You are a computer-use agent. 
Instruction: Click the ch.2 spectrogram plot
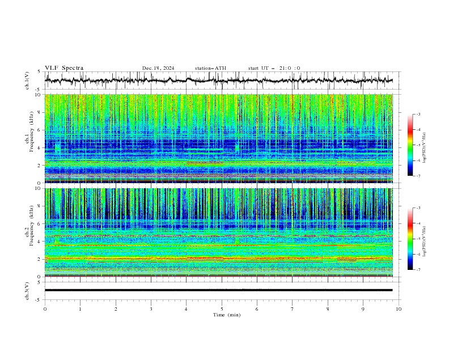(219, 232)
